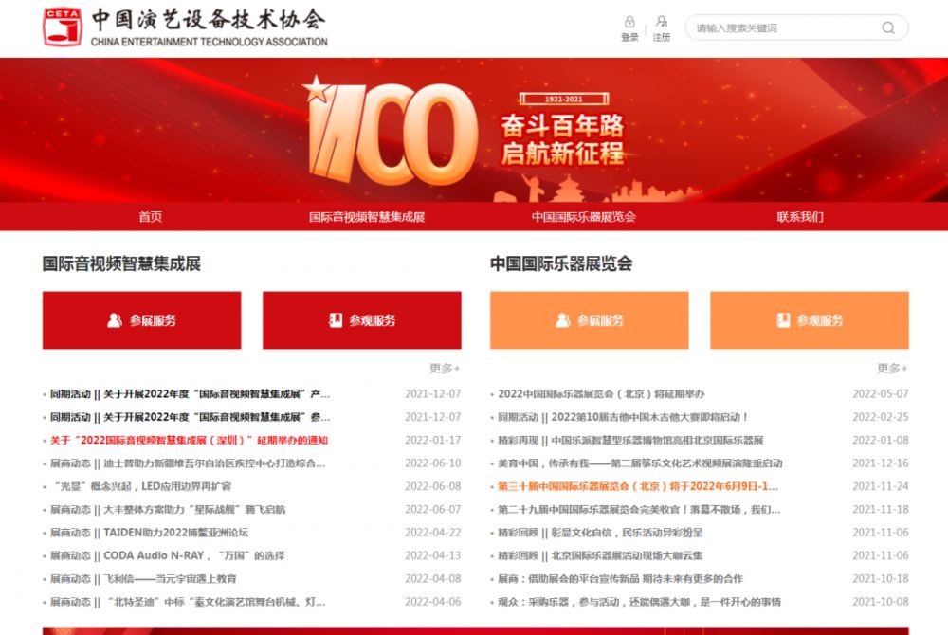
Task: Click the red 参观服务 button
Action: click(x=361, y=320)
